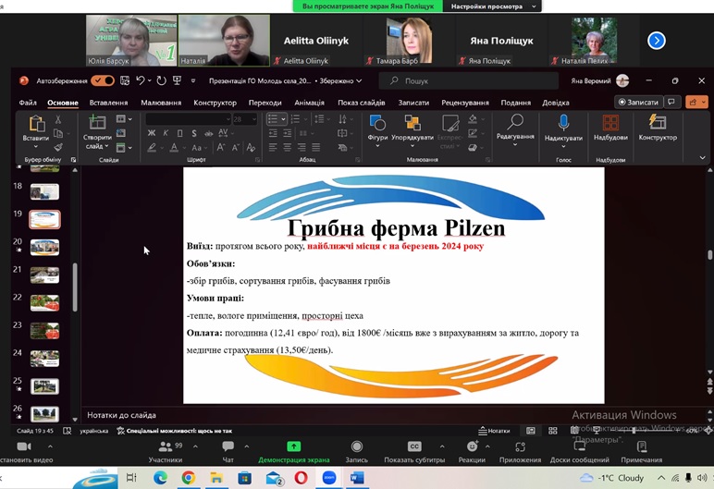Open the Файл menu
The height and width of the screenshot is (489, 714).
[x=28, y=103]
